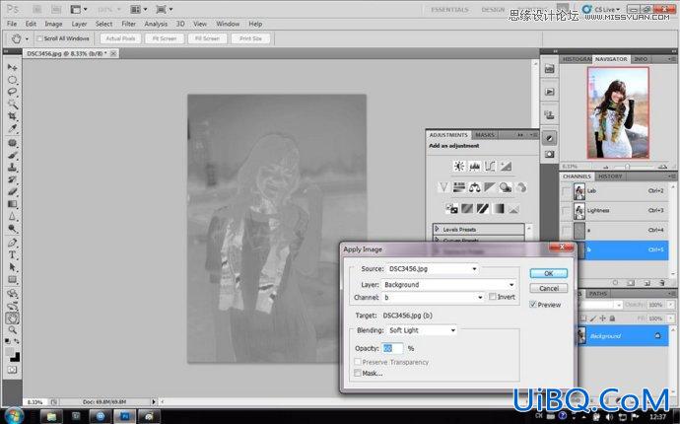Click the Fill Screen button
Image resolution: width=680 pixels, height=424 pixels.
[207, 38]
